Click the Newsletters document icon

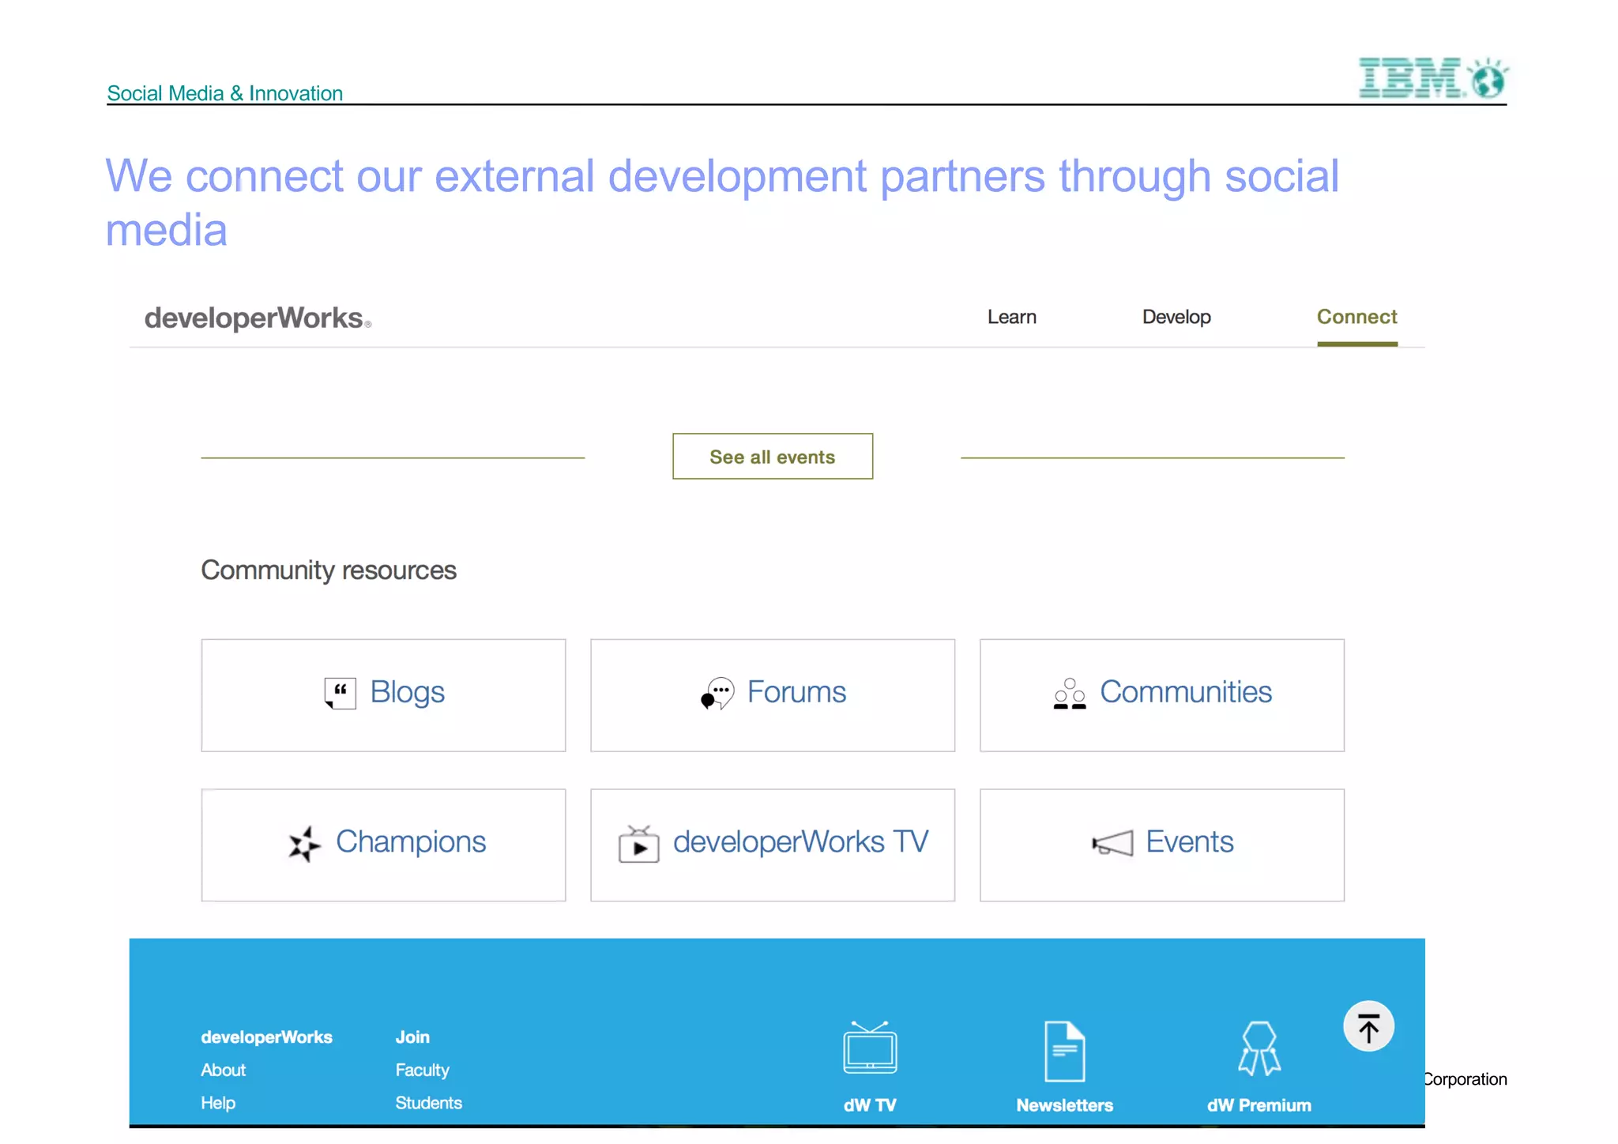tap(1064, 1051)
